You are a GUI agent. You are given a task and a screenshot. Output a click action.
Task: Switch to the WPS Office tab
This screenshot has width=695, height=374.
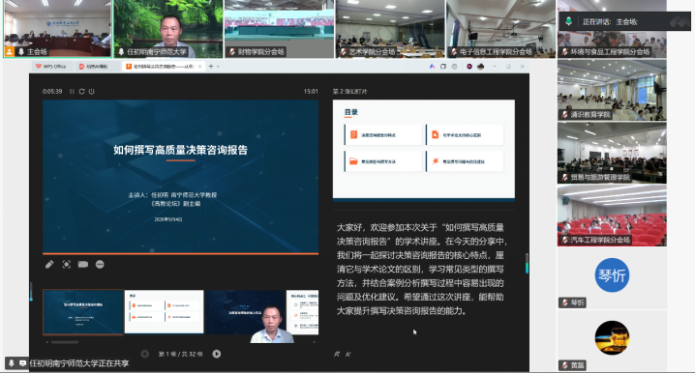click(51, 67)
